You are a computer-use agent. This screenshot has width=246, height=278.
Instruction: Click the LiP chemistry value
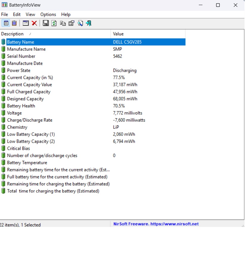click(x=116, y=127)
